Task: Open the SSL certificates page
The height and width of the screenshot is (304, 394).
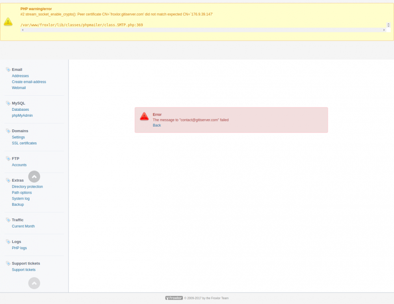Action: (24, 143)
